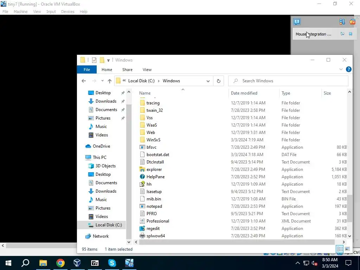Select the bfsvc application icon
This screenshot has width=360, height=270.
pos(142,147)
